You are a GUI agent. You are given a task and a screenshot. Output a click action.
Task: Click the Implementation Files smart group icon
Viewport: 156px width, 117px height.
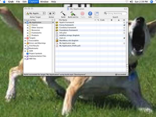click(28, 56)
